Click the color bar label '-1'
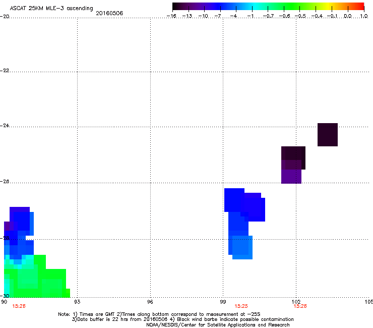The image size is (373, 328). tap(250, 16)
